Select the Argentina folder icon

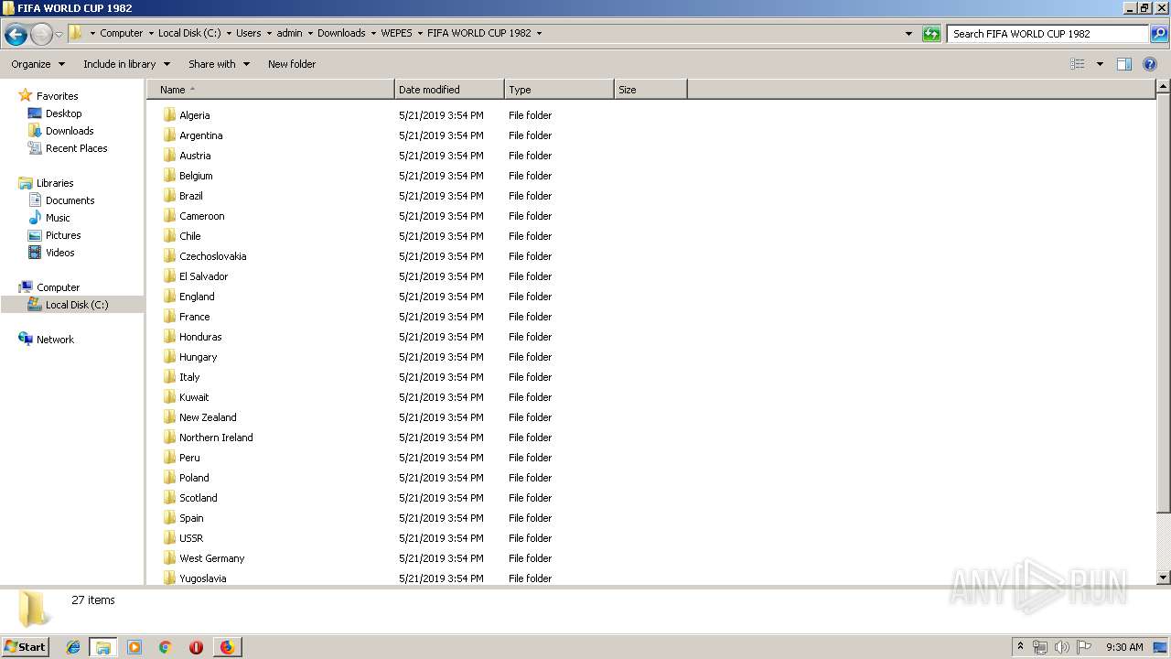click(x=169, y=135)
